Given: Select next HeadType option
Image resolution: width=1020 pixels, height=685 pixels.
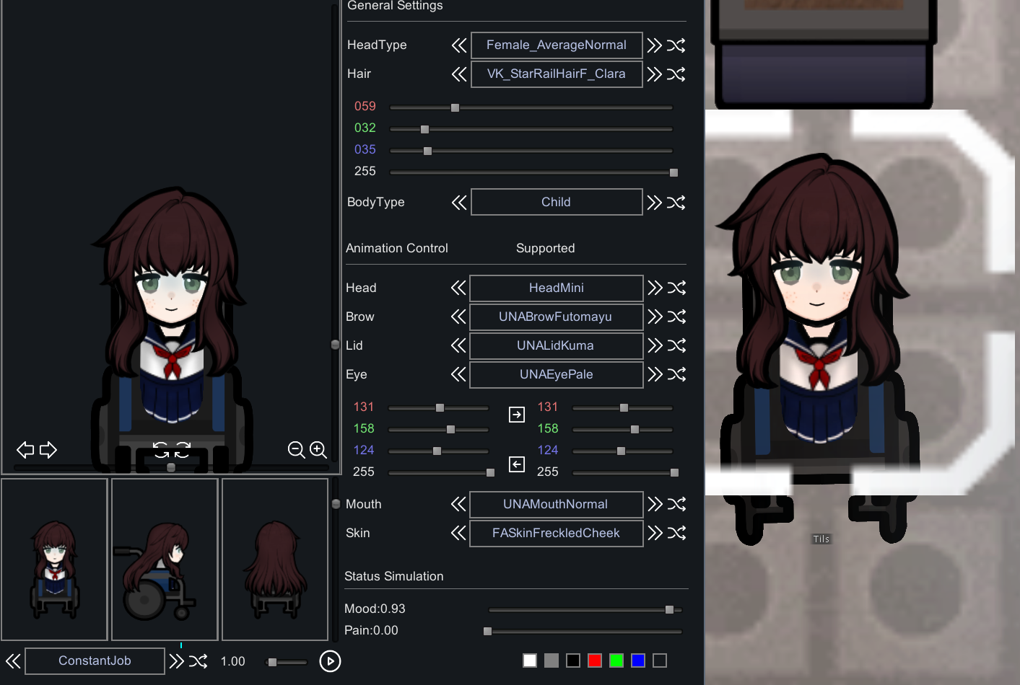Looking at the screenshot, I should [655, 45].
